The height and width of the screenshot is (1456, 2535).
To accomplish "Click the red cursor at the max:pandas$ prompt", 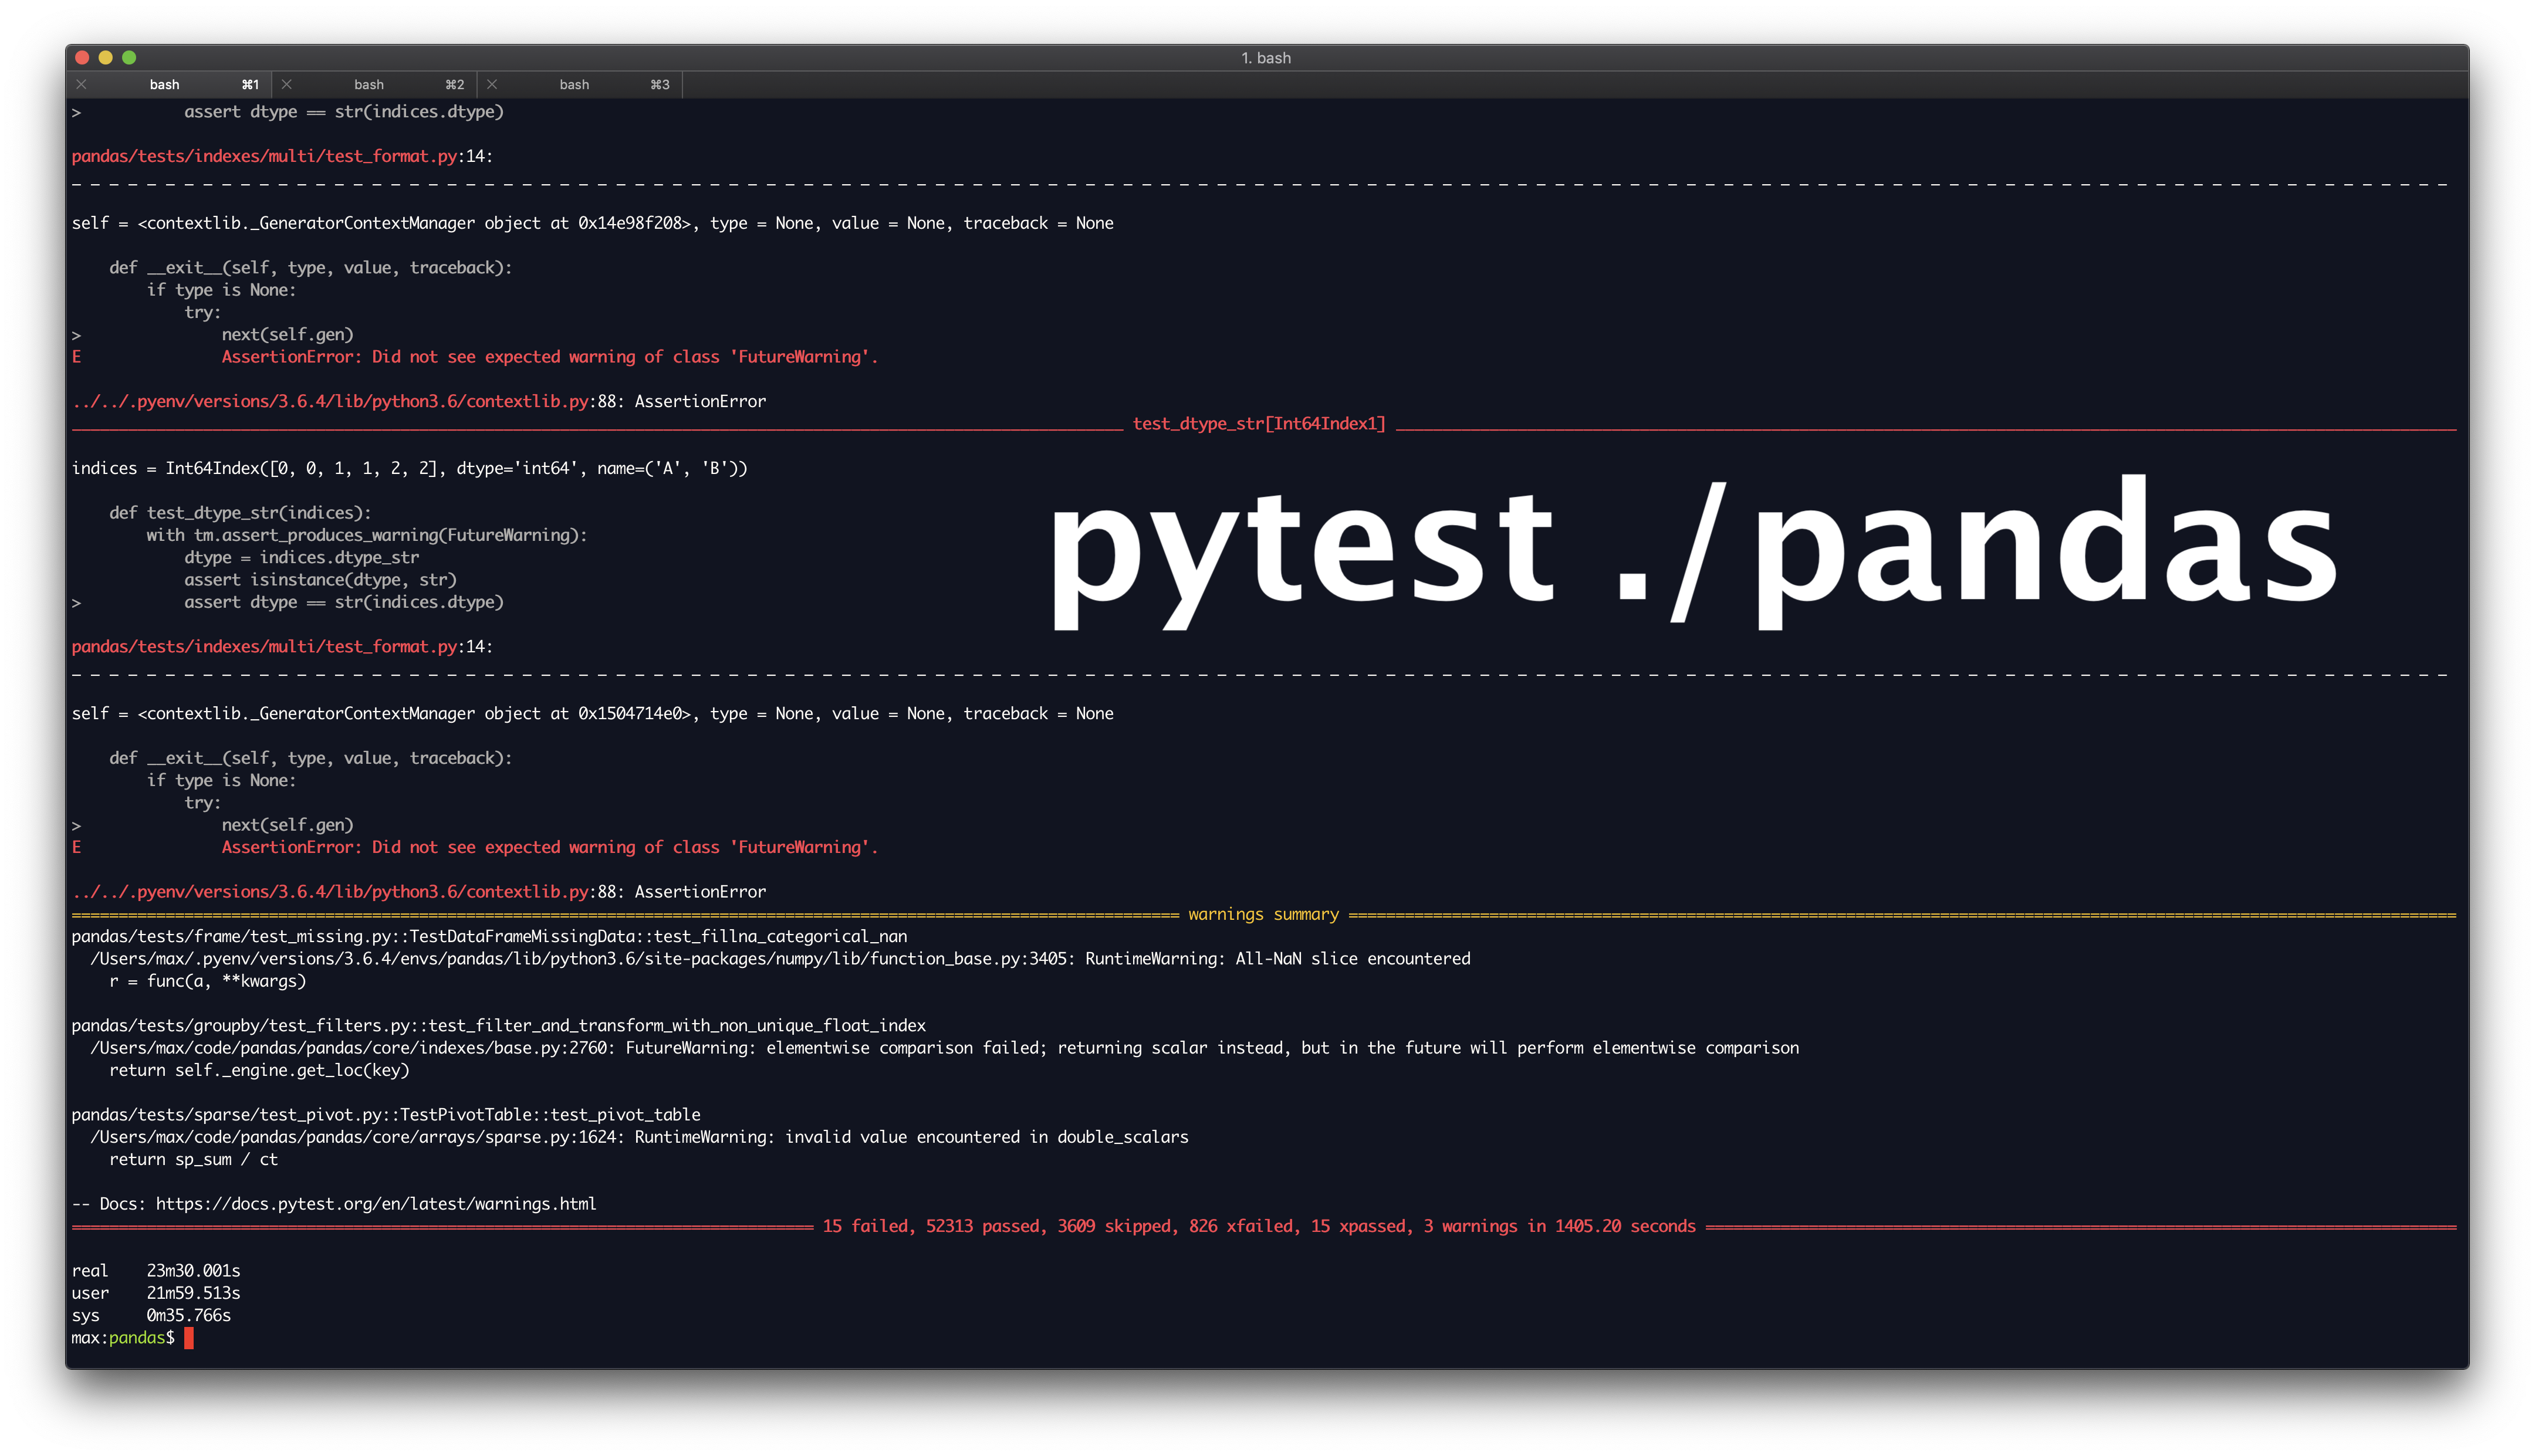I will coord(189,1338).
